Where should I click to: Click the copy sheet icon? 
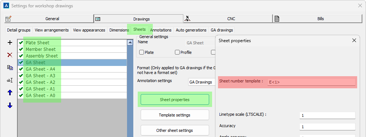(10, 67)
